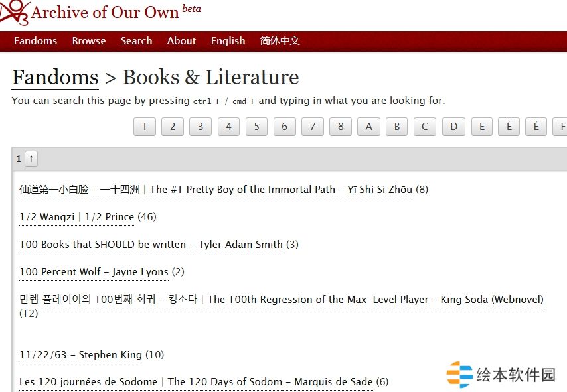The image size is (567, 392).
Task: Open 100 Percent Wolf fandom
Action: click(94, 272)
